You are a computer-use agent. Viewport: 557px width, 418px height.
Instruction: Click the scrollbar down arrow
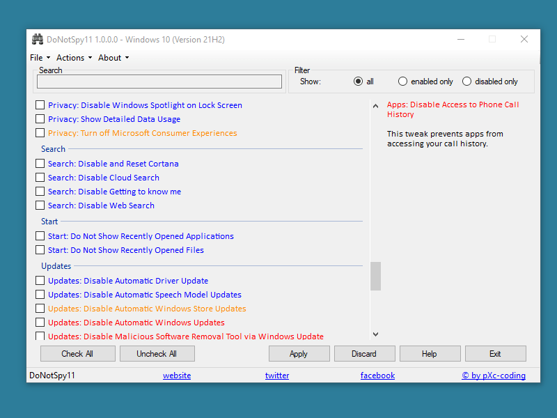tap(376, 334)
